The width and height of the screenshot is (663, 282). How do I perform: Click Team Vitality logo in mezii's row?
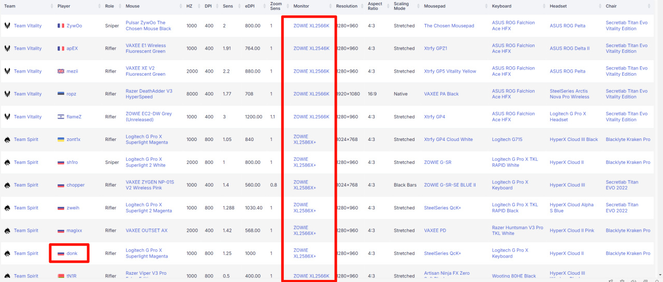7,71
